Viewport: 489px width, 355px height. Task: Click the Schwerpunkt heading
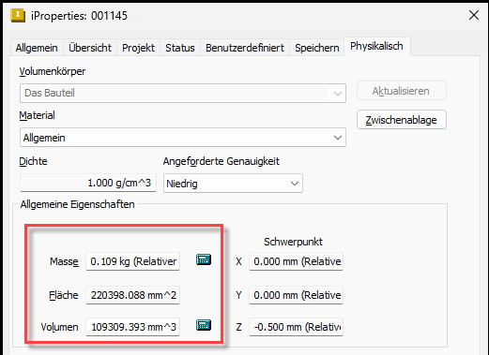pyautogui.click(x=293, y=242)
